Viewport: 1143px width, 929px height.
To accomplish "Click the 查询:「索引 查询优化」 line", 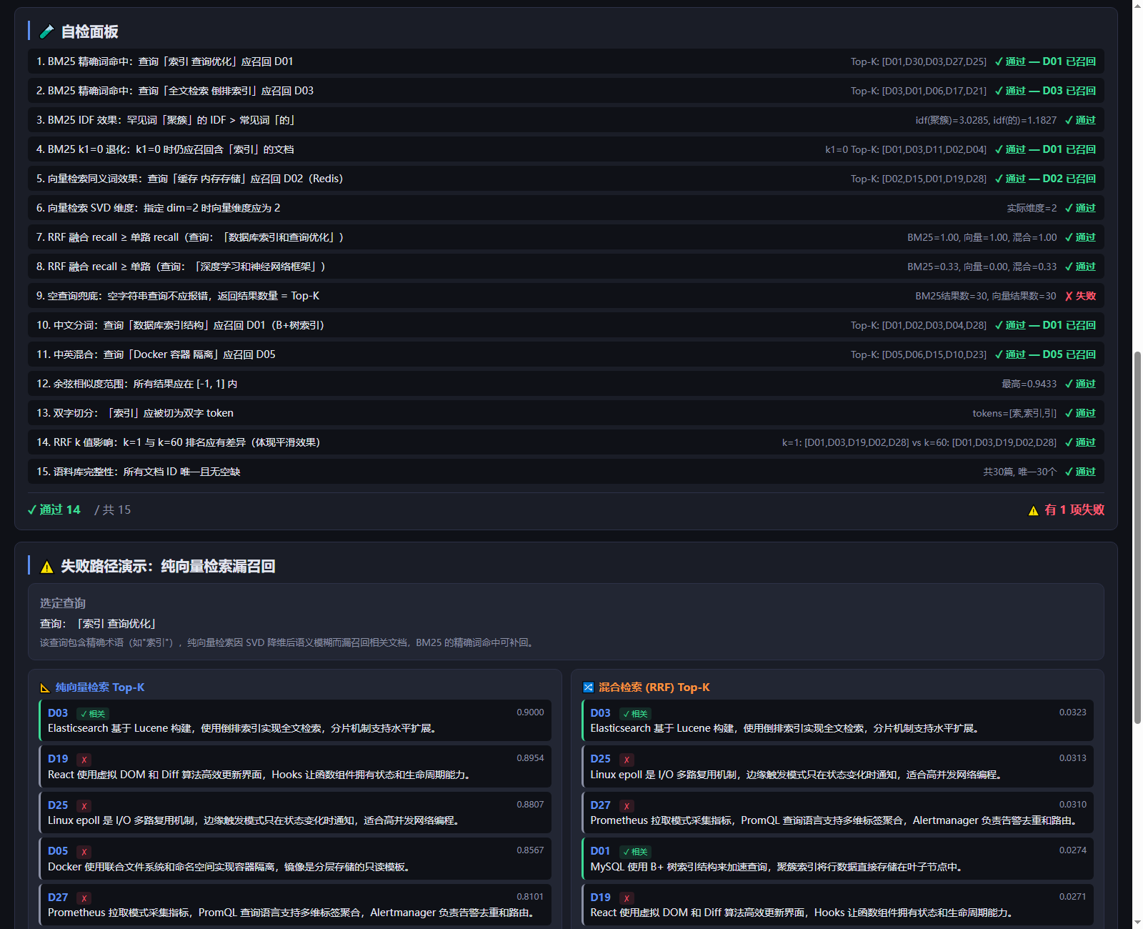I will pyautogui.click(x=98, y=624).
